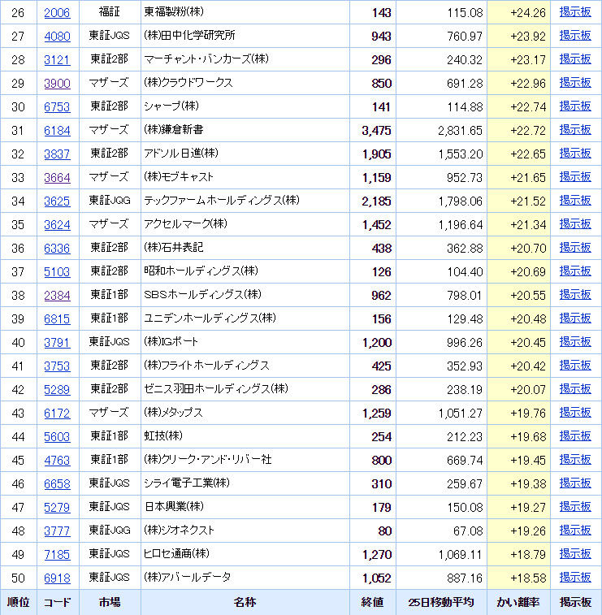Open stock code 6172 link
Viewport: 602px width, 615px height.
click(x=57, y=413)
